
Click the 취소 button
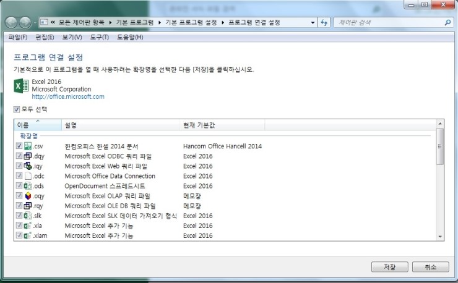click(431, 267)
